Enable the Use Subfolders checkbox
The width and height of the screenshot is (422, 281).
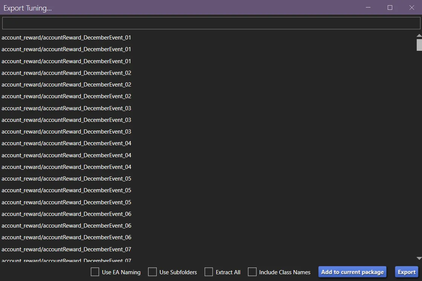(x=152, y=272)
